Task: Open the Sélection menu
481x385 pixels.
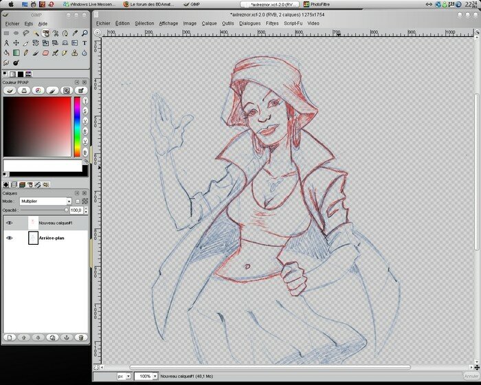Action: click(x=144, y=23)
